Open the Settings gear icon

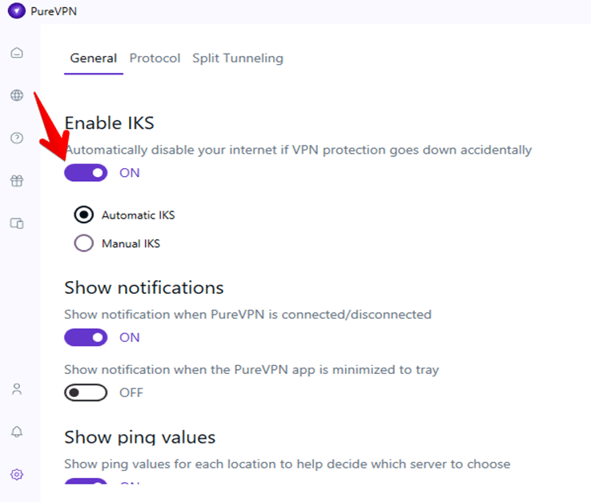click(x=17, y=474)
